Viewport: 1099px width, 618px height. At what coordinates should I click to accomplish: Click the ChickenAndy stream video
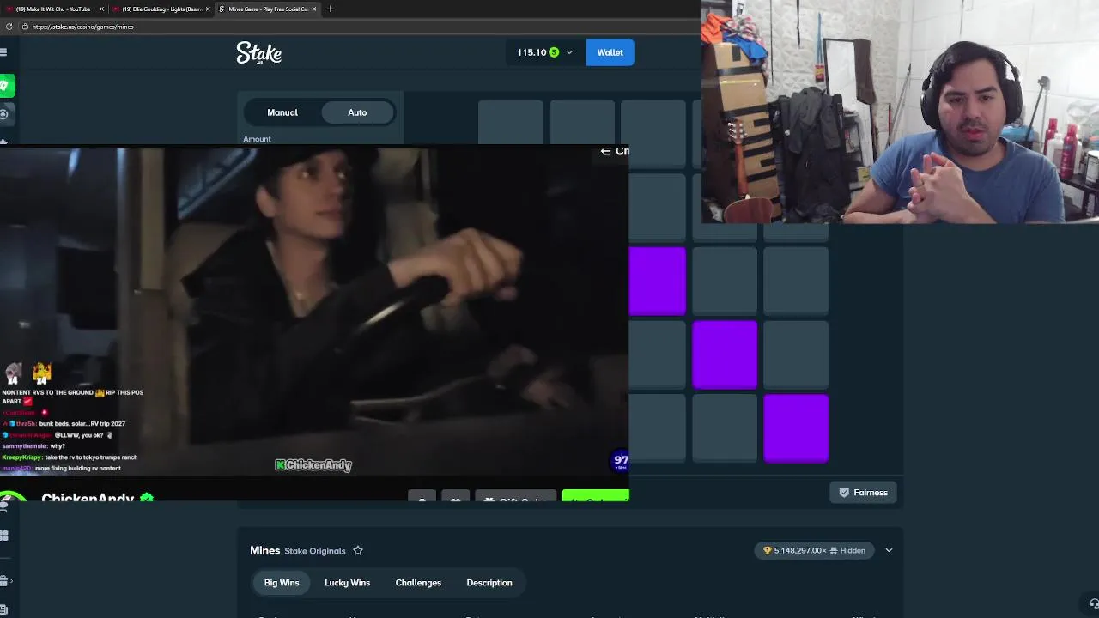tap(314, 311)
